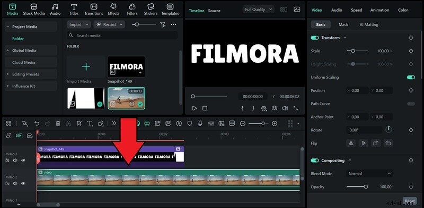Open the Stickers tab
424x208 pixels.
tap(151, 10)
